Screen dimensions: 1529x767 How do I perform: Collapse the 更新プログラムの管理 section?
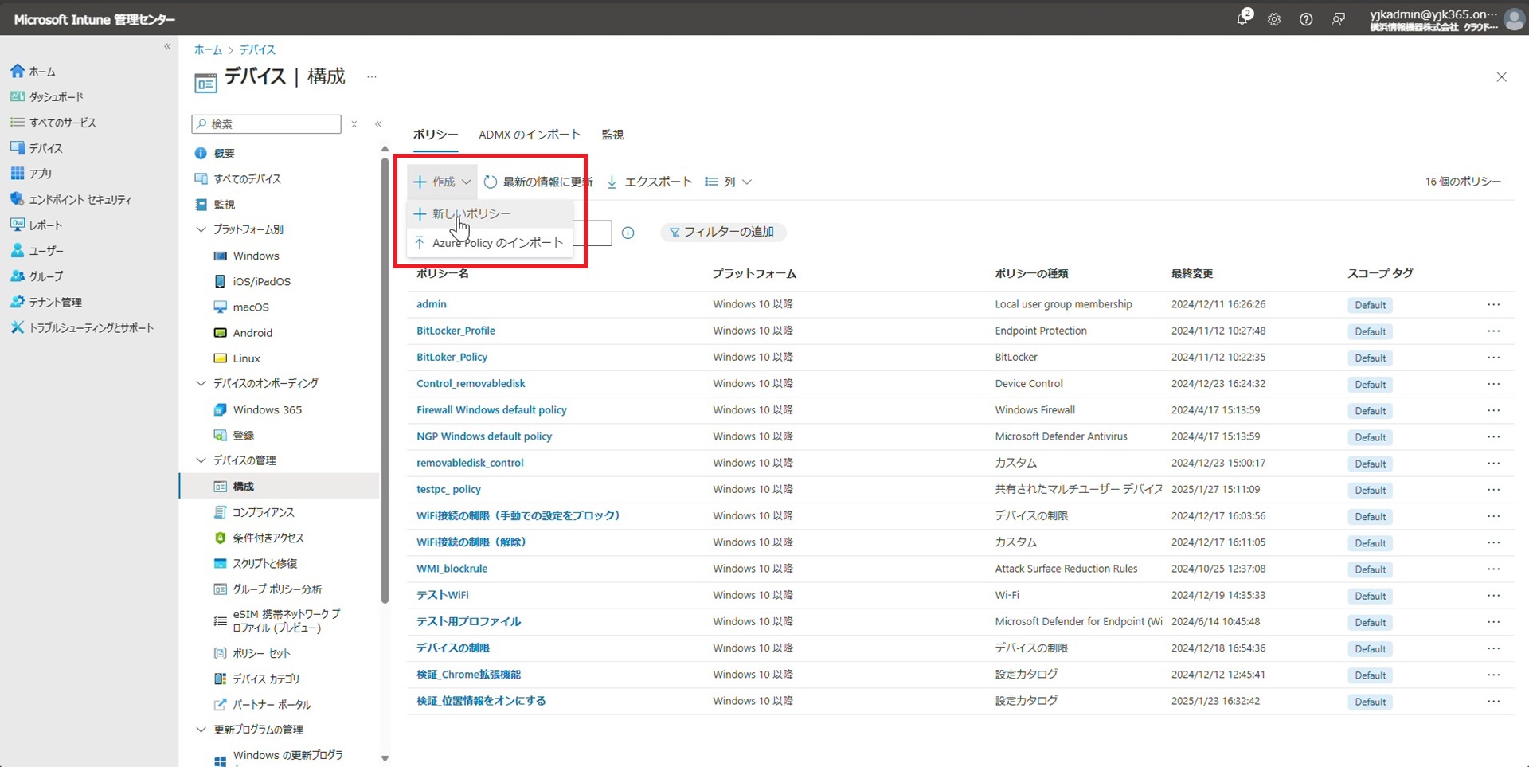[x=201, y=730]
